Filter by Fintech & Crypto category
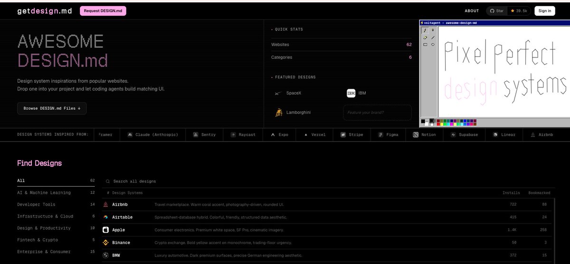Image resolution: width=570 pixels, height=264 pixels. click(56, 240)
